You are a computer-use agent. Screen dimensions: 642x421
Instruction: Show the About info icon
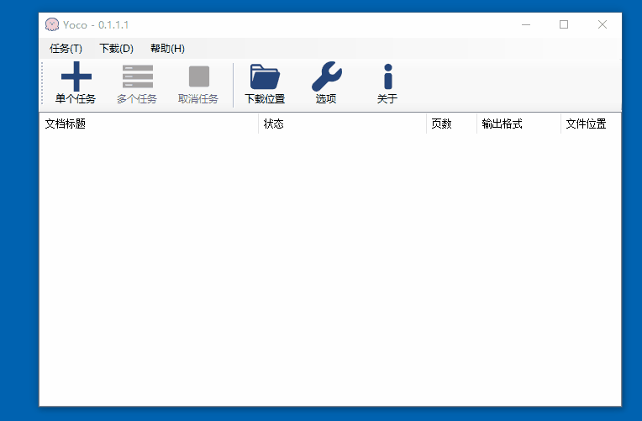(387, 76)
